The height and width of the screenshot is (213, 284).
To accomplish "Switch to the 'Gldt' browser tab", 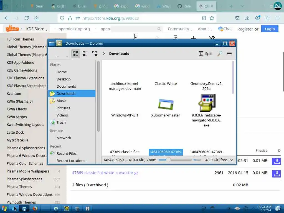I will coord(58,6).
